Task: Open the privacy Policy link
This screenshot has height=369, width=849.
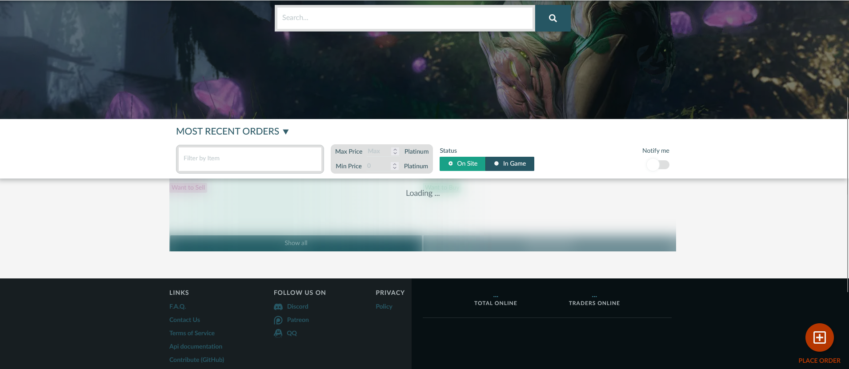Action: [384, 306]
